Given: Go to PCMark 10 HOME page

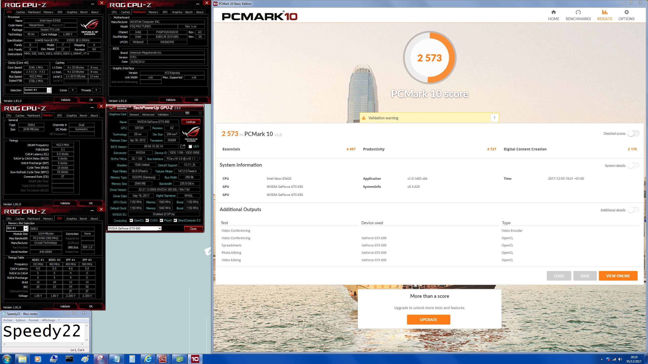Looking at the screenshot, I should coord(554,15).
